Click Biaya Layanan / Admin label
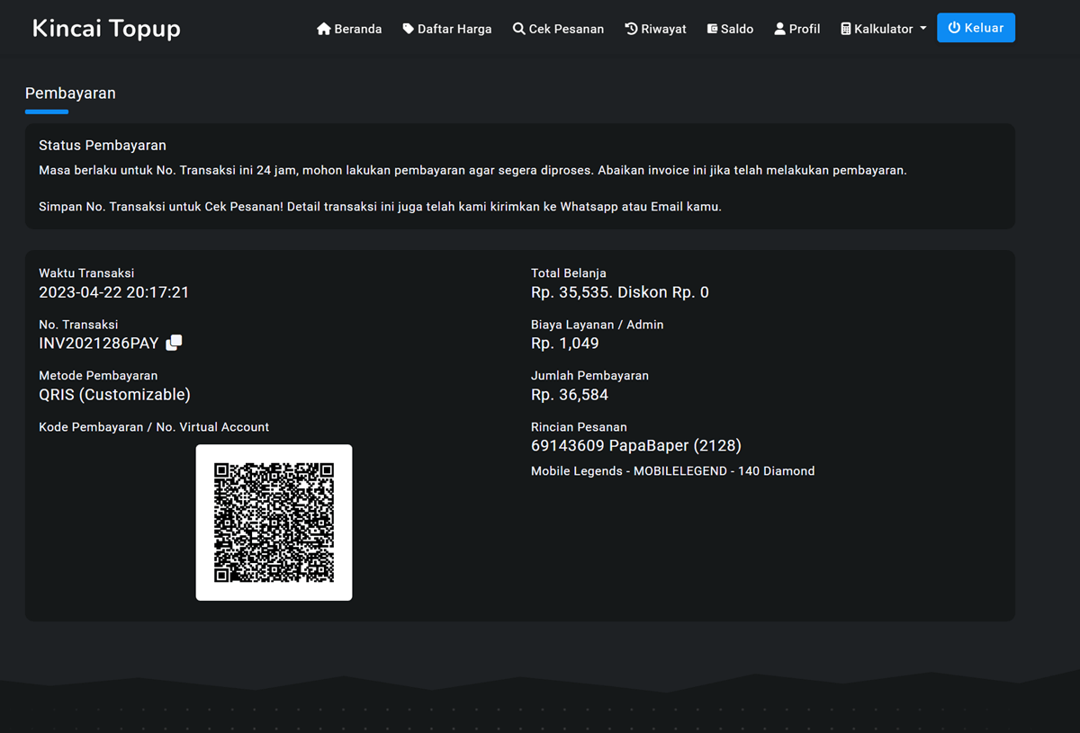 tap(597, 325)
